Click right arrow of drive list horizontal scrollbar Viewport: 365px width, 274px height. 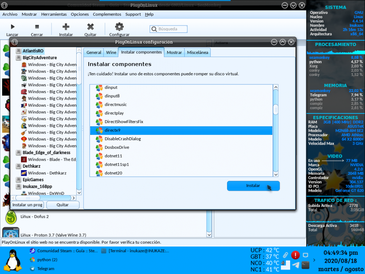[74, 198]
